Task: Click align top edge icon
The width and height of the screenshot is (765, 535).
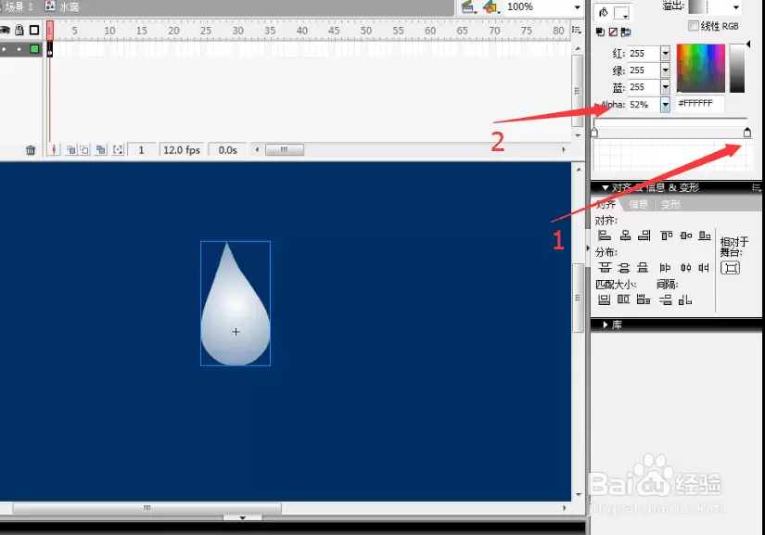Action: click(667, 236)
